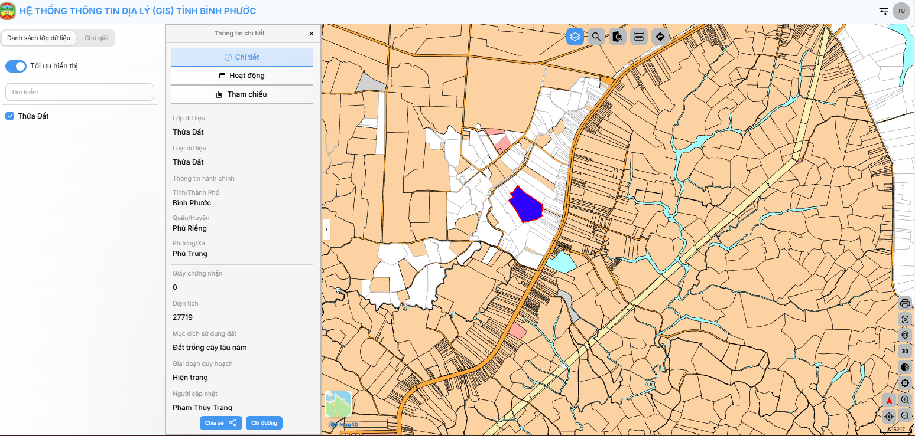Click the print map icon
The height and width of the screenshot is (436, 915).
pyautogui.click(x=905, y=304)
